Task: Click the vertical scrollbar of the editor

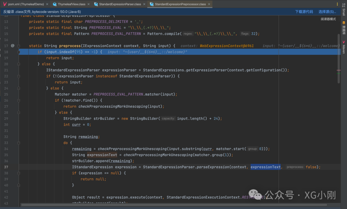Action: [x=339, y=58]
